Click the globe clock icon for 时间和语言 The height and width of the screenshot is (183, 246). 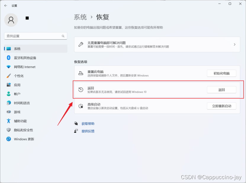[x=9, y=103]
